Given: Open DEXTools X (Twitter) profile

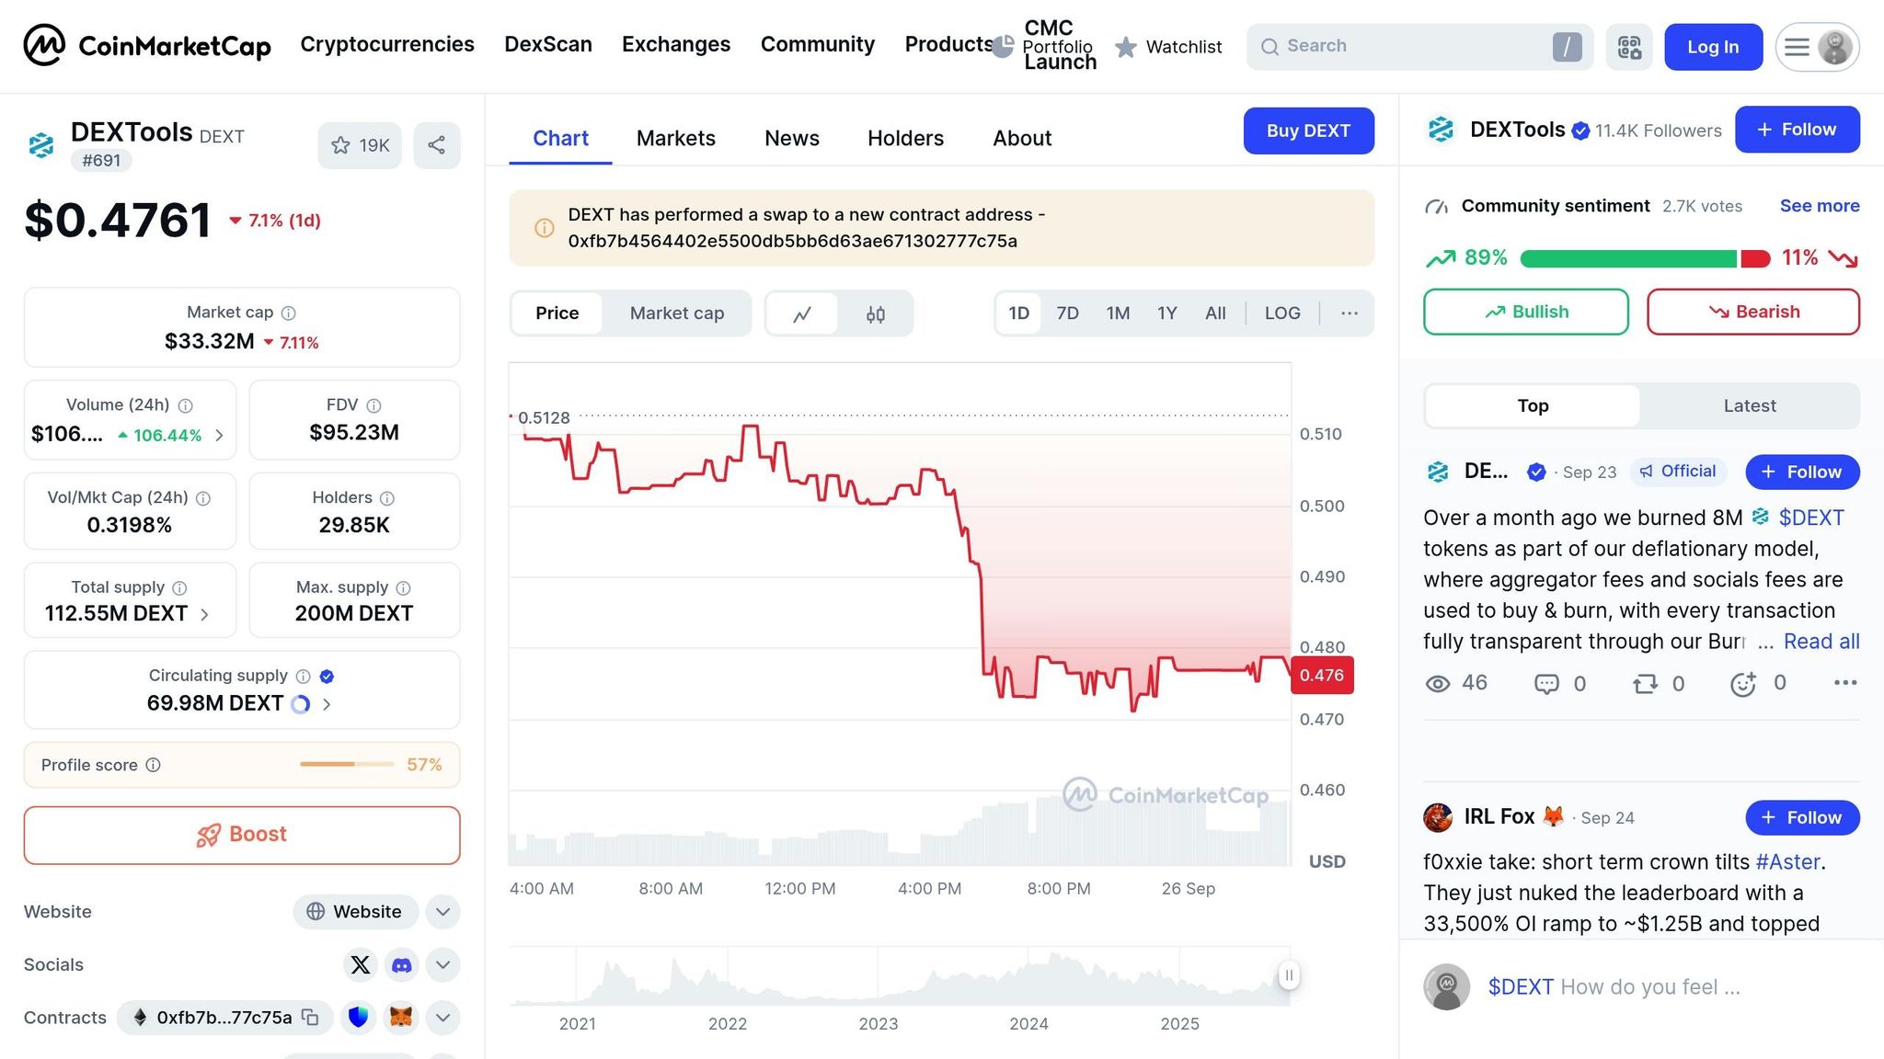Looking at the screenshot, I should [x=360, y=964].
